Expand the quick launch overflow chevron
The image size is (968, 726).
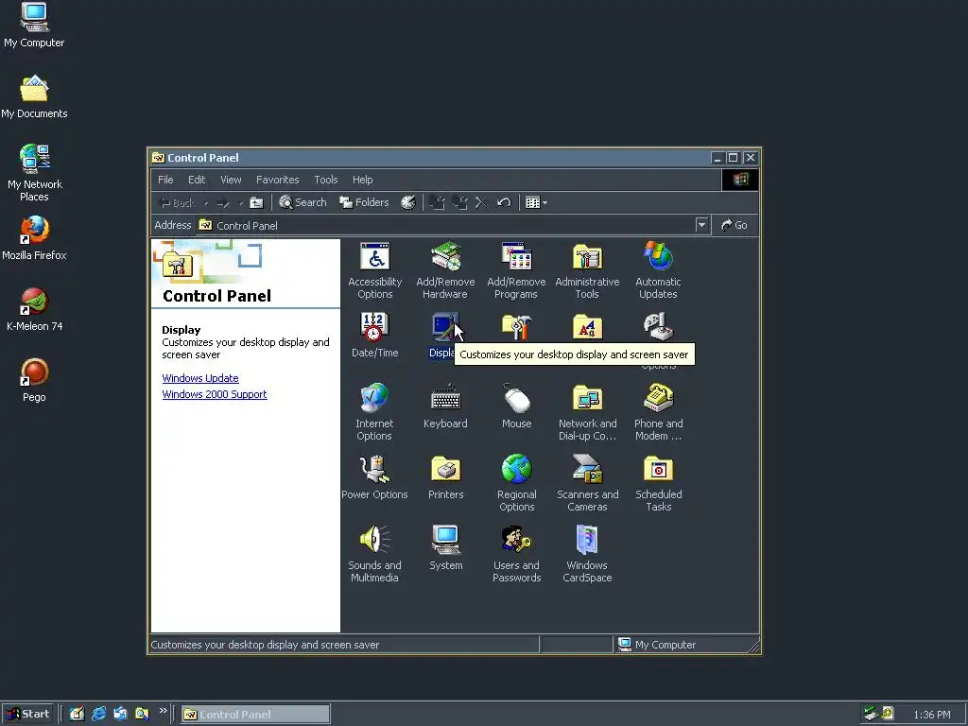tap(163, 711)
